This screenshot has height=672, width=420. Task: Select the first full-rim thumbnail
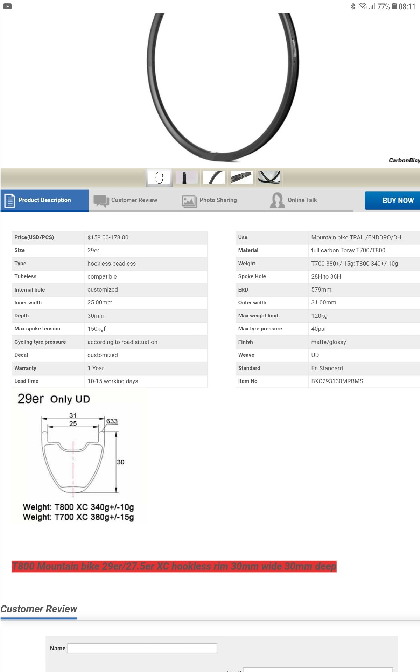click(159, 177)
